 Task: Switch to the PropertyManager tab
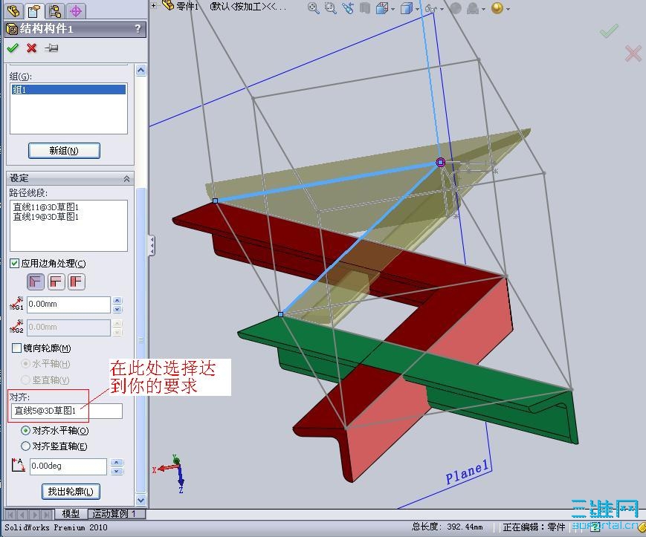(x=34, y=10)
